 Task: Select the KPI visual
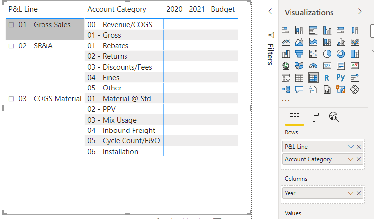(x=355, y=66)
